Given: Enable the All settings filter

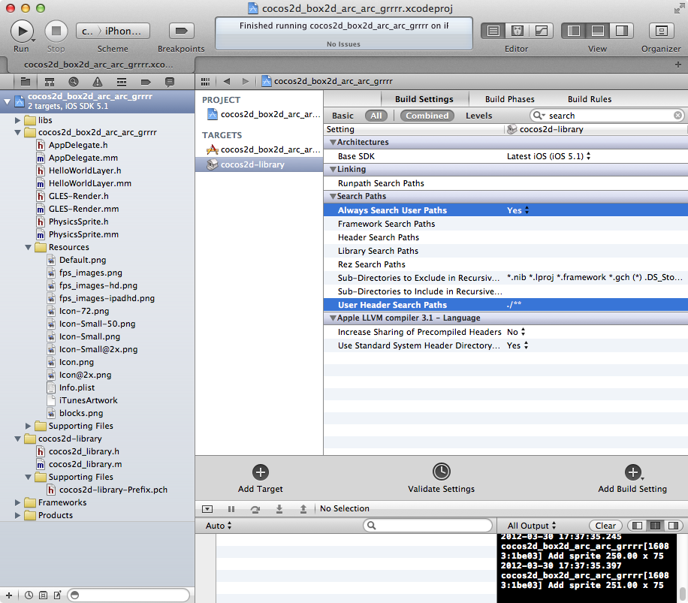Looking at the screenshot, I should point(376,116).
